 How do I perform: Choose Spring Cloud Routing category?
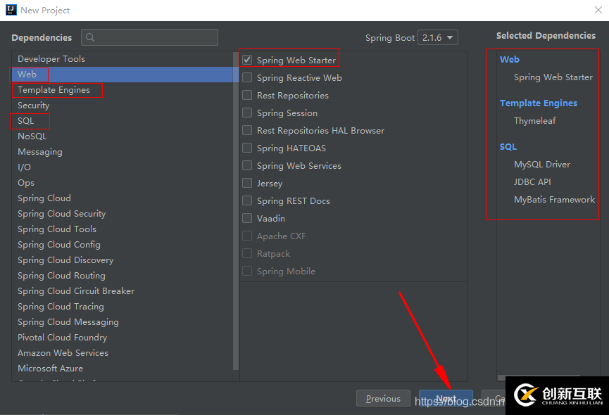123,276
